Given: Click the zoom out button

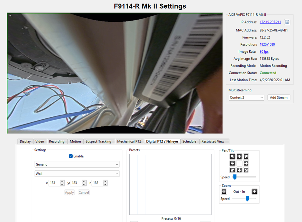Looking at the screenshot, I should pos(224,192).
